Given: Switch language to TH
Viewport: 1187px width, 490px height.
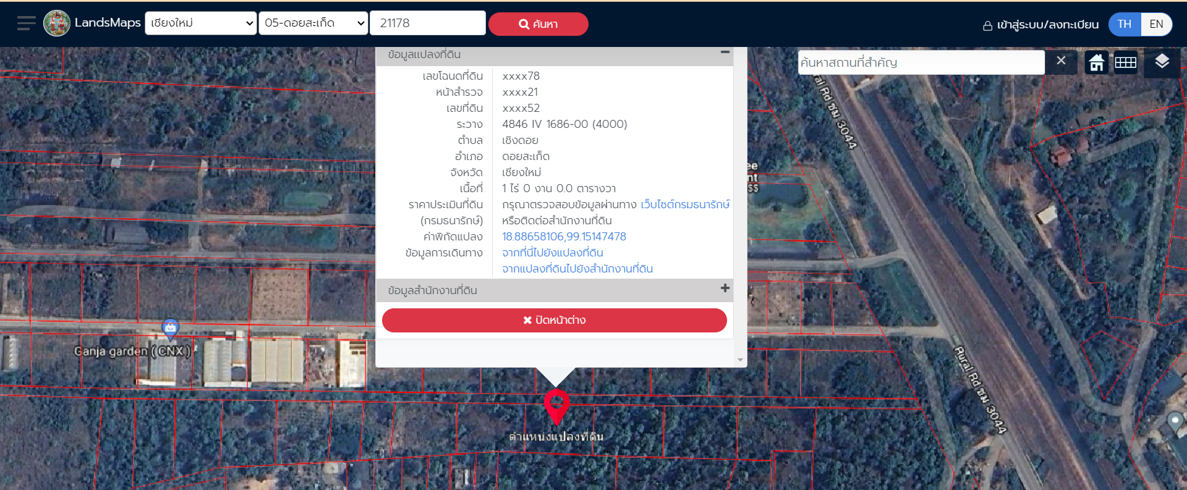Looking at the screenshot, I should click(1124, 24).
